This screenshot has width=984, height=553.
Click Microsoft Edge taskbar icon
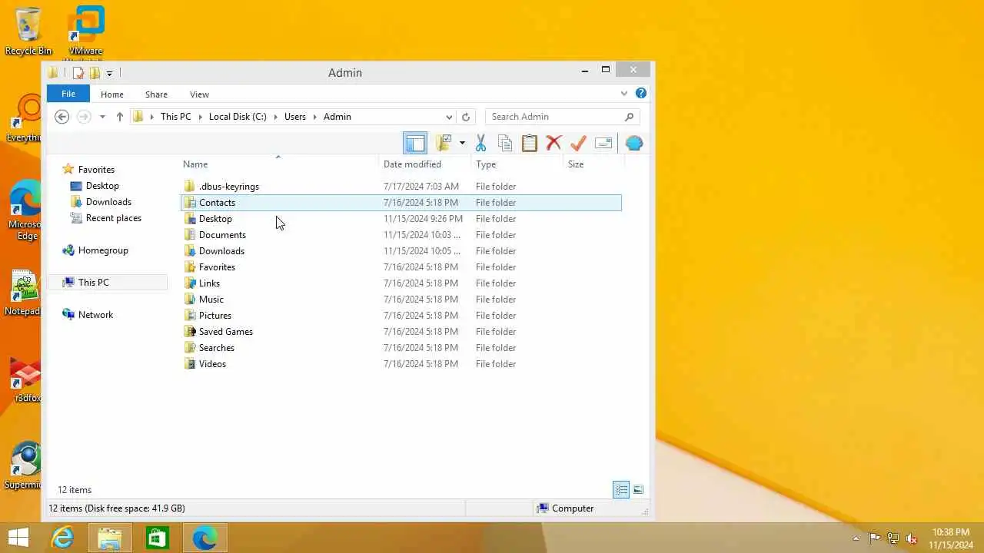tap(204, 538)
